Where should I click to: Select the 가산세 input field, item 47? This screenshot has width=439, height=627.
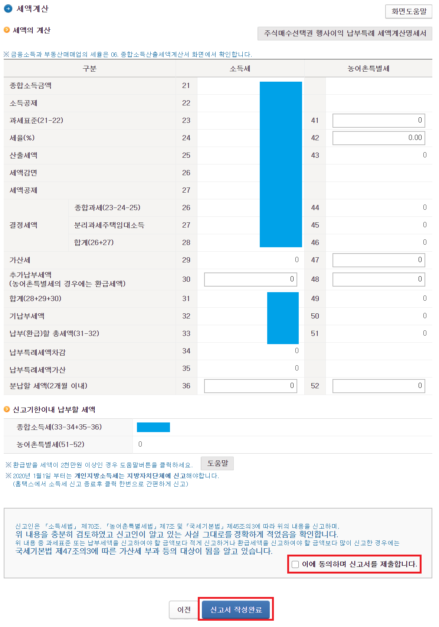click(378, 260)
